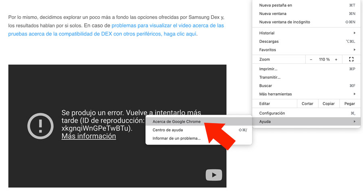Expand the Historial submenu arrow

[x=355, y=33]
